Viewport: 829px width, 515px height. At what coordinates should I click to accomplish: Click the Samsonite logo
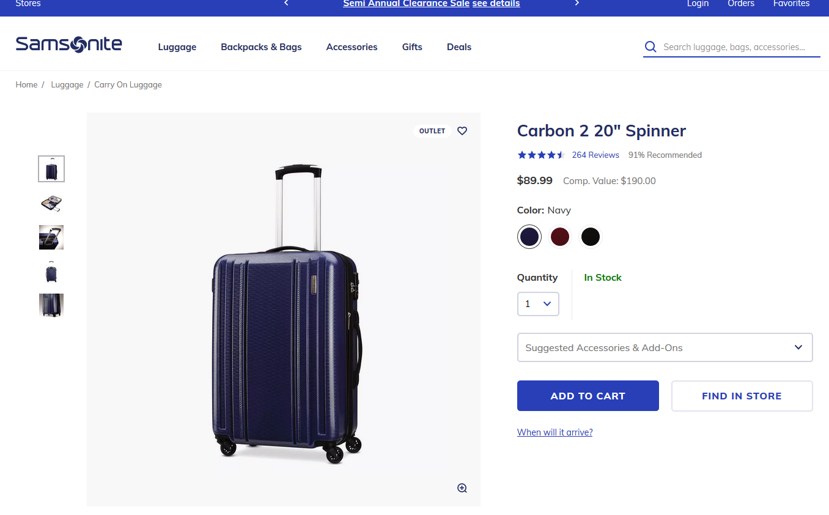tap(68, 45)
